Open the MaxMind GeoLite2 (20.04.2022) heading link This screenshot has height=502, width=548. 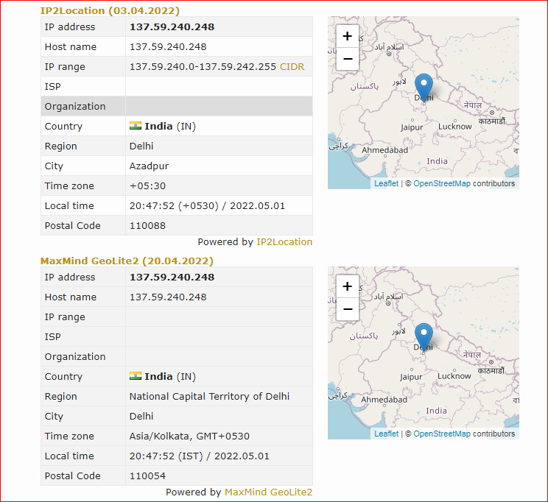127,261
